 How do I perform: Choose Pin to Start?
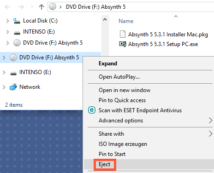click(112, 154)
